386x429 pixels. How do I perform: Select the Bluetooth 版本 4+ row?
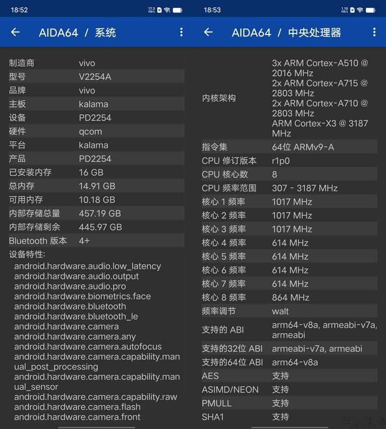97,241
